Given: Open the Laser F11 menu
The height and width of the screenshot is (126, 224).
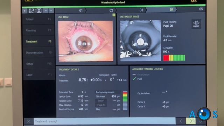Looking at the screenshot, I should click(x=39, y=75).
